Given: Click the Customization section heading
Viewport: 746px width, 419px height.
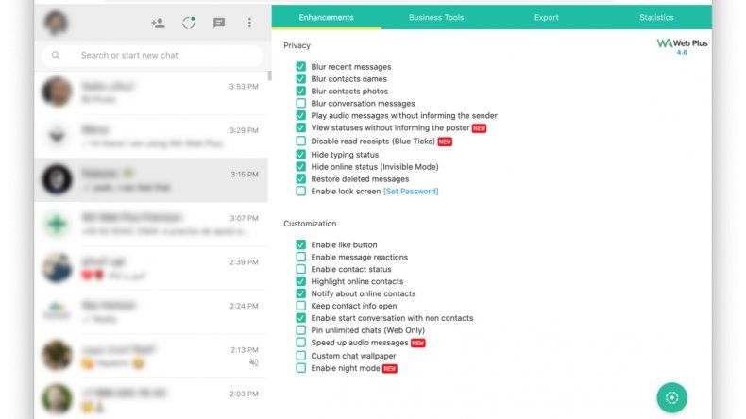Looking at the screenshot, I should [310, 224].
